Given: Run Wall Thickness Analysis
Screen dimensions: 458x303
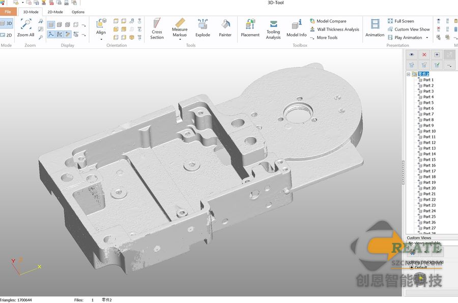Looking at the screenshot, I should coord(335,29).
